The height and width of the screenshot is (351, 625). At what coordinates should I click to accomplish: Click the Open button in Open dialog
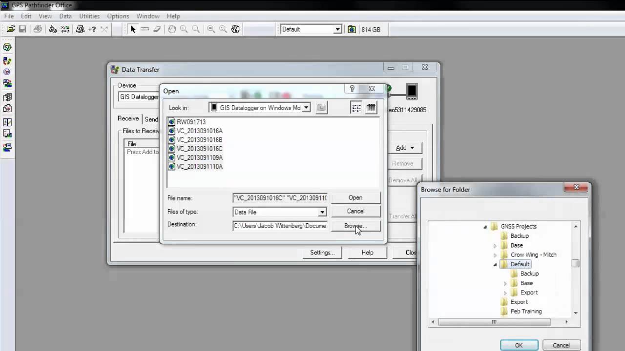[x=355, y=197]
